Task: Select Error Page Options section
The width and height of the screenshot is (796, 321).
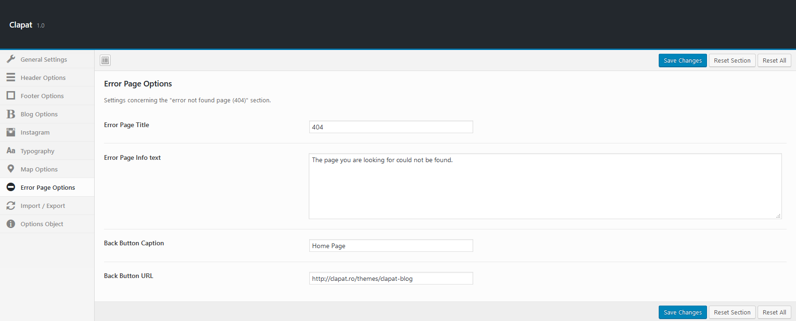Action: click(47, 187)
